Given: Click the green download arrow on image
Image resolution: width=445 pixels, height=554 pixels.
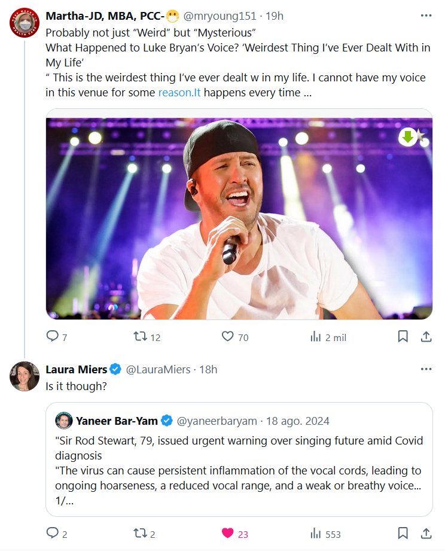Looking at the screenshot, I should tap(408, 137).
